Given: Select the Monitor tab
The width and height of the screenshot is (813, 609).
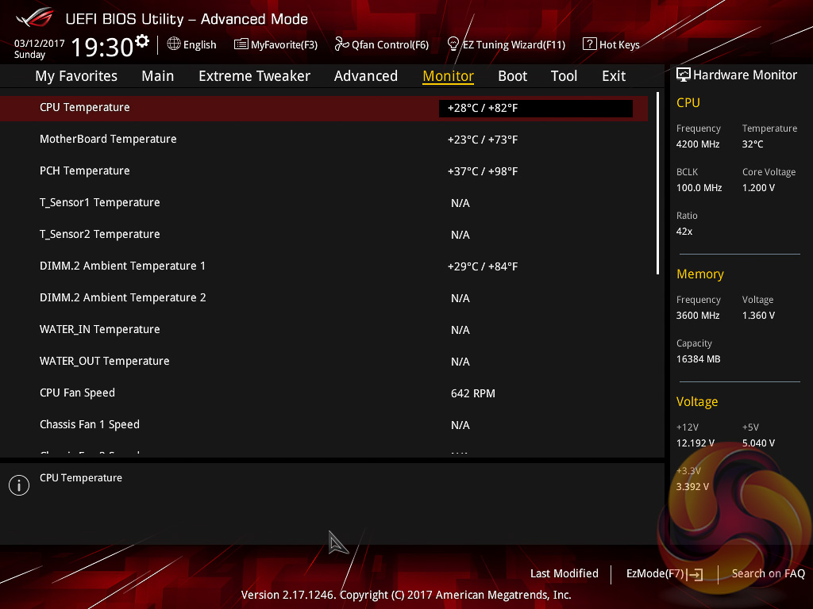Looking at the screenshot, I should pos(448,76).
